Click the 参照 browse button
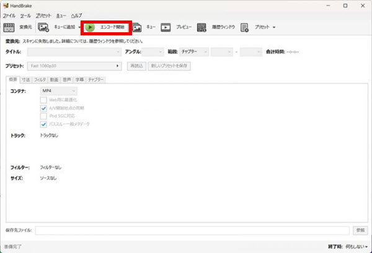This screenshot has height=253, width=372. pyautogui.click(x=360, y=230)
